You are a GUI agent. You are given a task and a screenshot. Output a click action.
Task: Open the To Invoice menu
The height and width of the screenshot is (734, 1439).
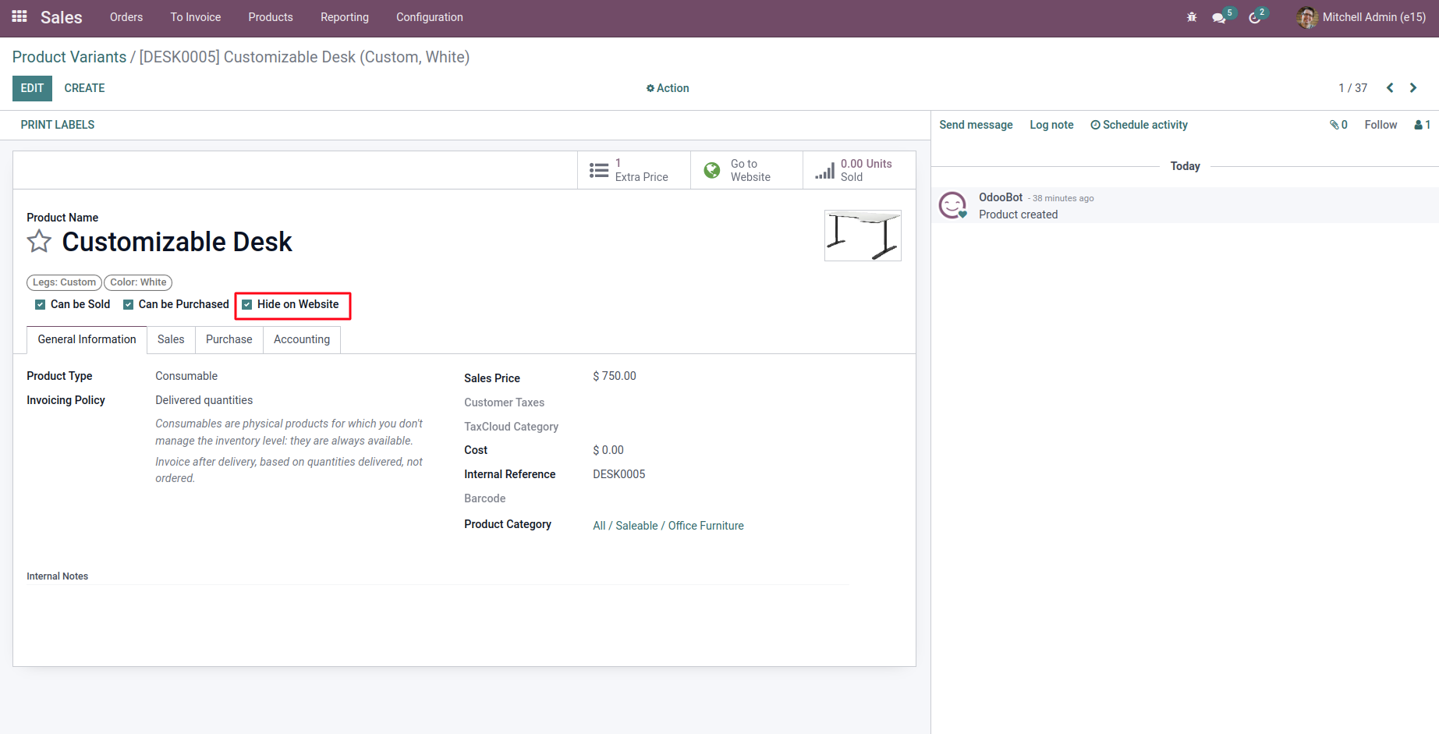tap(196, 17)
